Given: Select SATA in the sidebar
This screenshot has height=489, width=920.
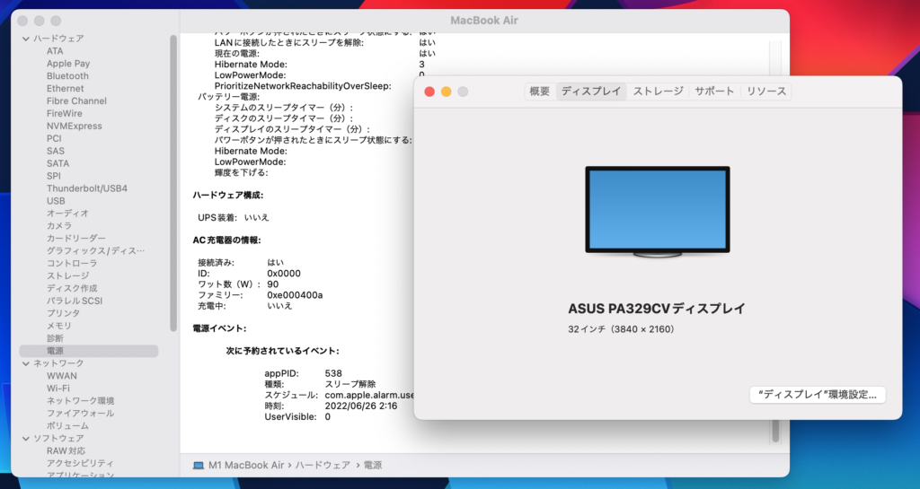Looking at the screenshot, I should click(57, 163).
